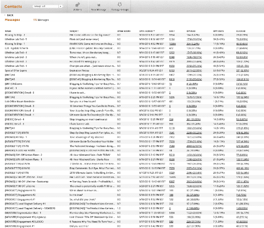
Task: Click subject 'Take advantage of my absence'
Action: (87, 137)
